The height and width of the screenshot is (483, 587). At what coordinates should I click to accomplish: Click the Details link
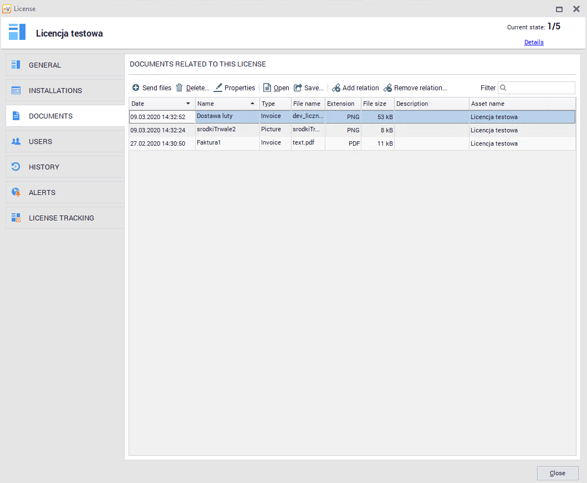click(x=534, y=42)
